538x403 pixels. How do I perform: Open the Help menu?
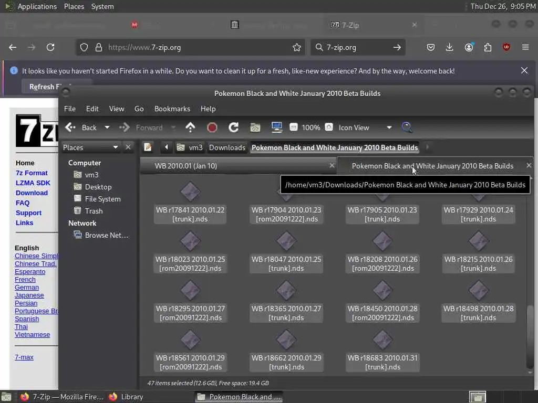(x=208, y=109)
